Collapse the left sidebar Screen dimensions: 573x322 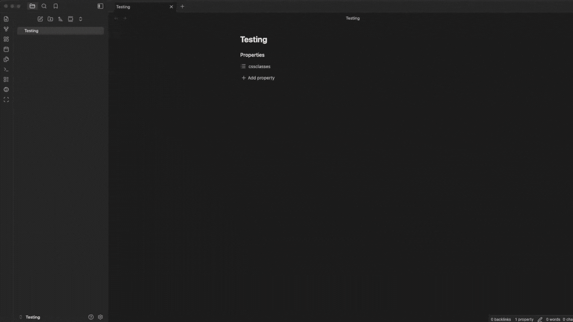coord(100,6)
